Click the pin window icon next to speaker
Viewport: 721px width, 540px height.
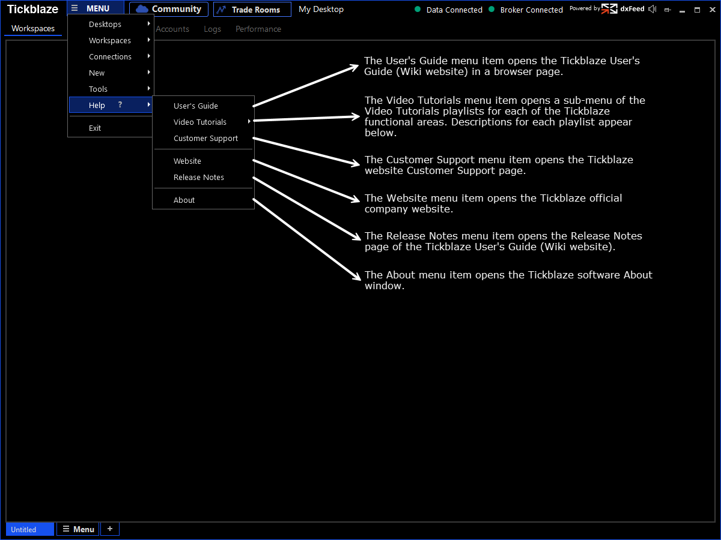click(668, 10)
